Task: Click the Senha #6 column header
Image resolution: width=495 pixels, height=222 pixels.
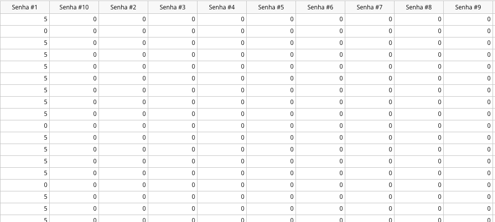Action: (x=321, y=7)
